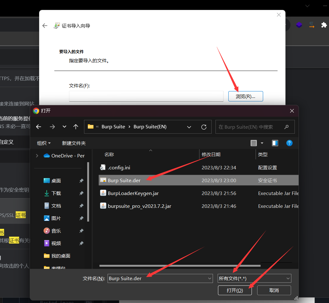Open the Organize menu
The height and width of the screenshot is (303, 329).
(x=44, y=143)
